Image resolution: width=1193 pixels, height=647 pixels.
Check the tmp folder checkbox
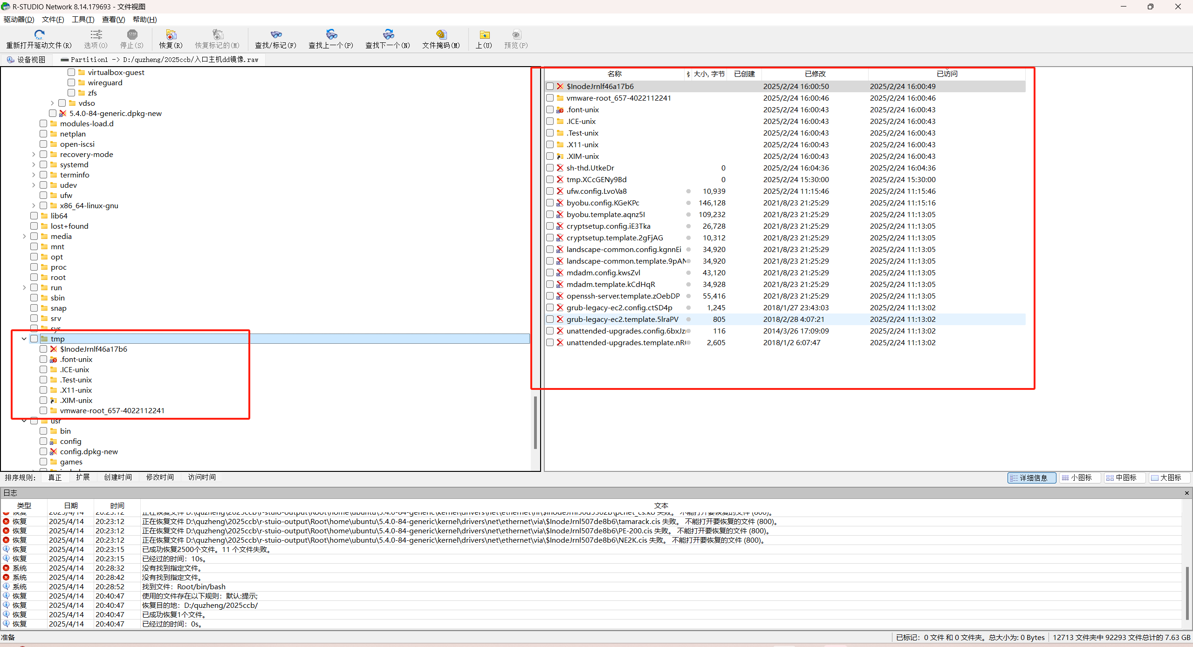(34, 339)
